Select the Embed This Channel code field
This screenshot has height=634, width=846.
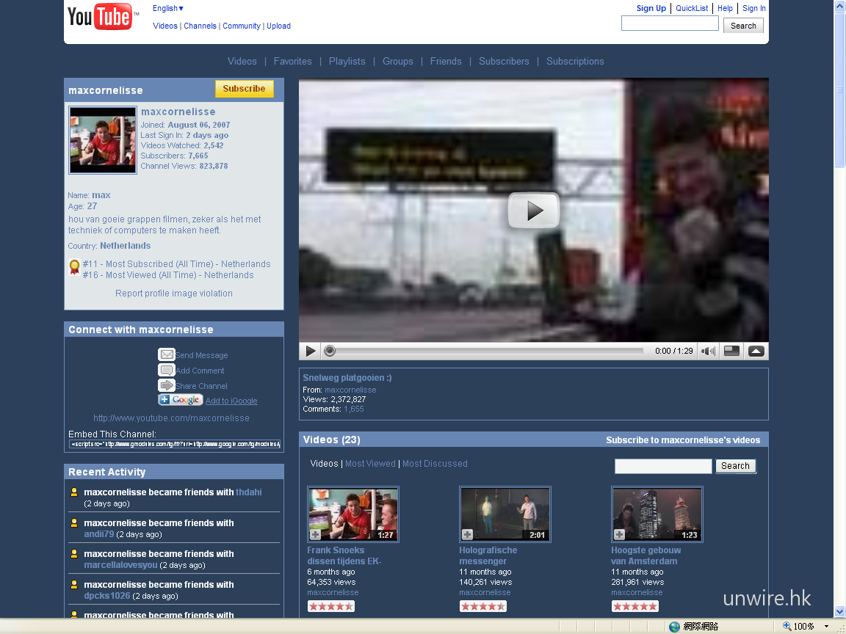pos(175,444)
